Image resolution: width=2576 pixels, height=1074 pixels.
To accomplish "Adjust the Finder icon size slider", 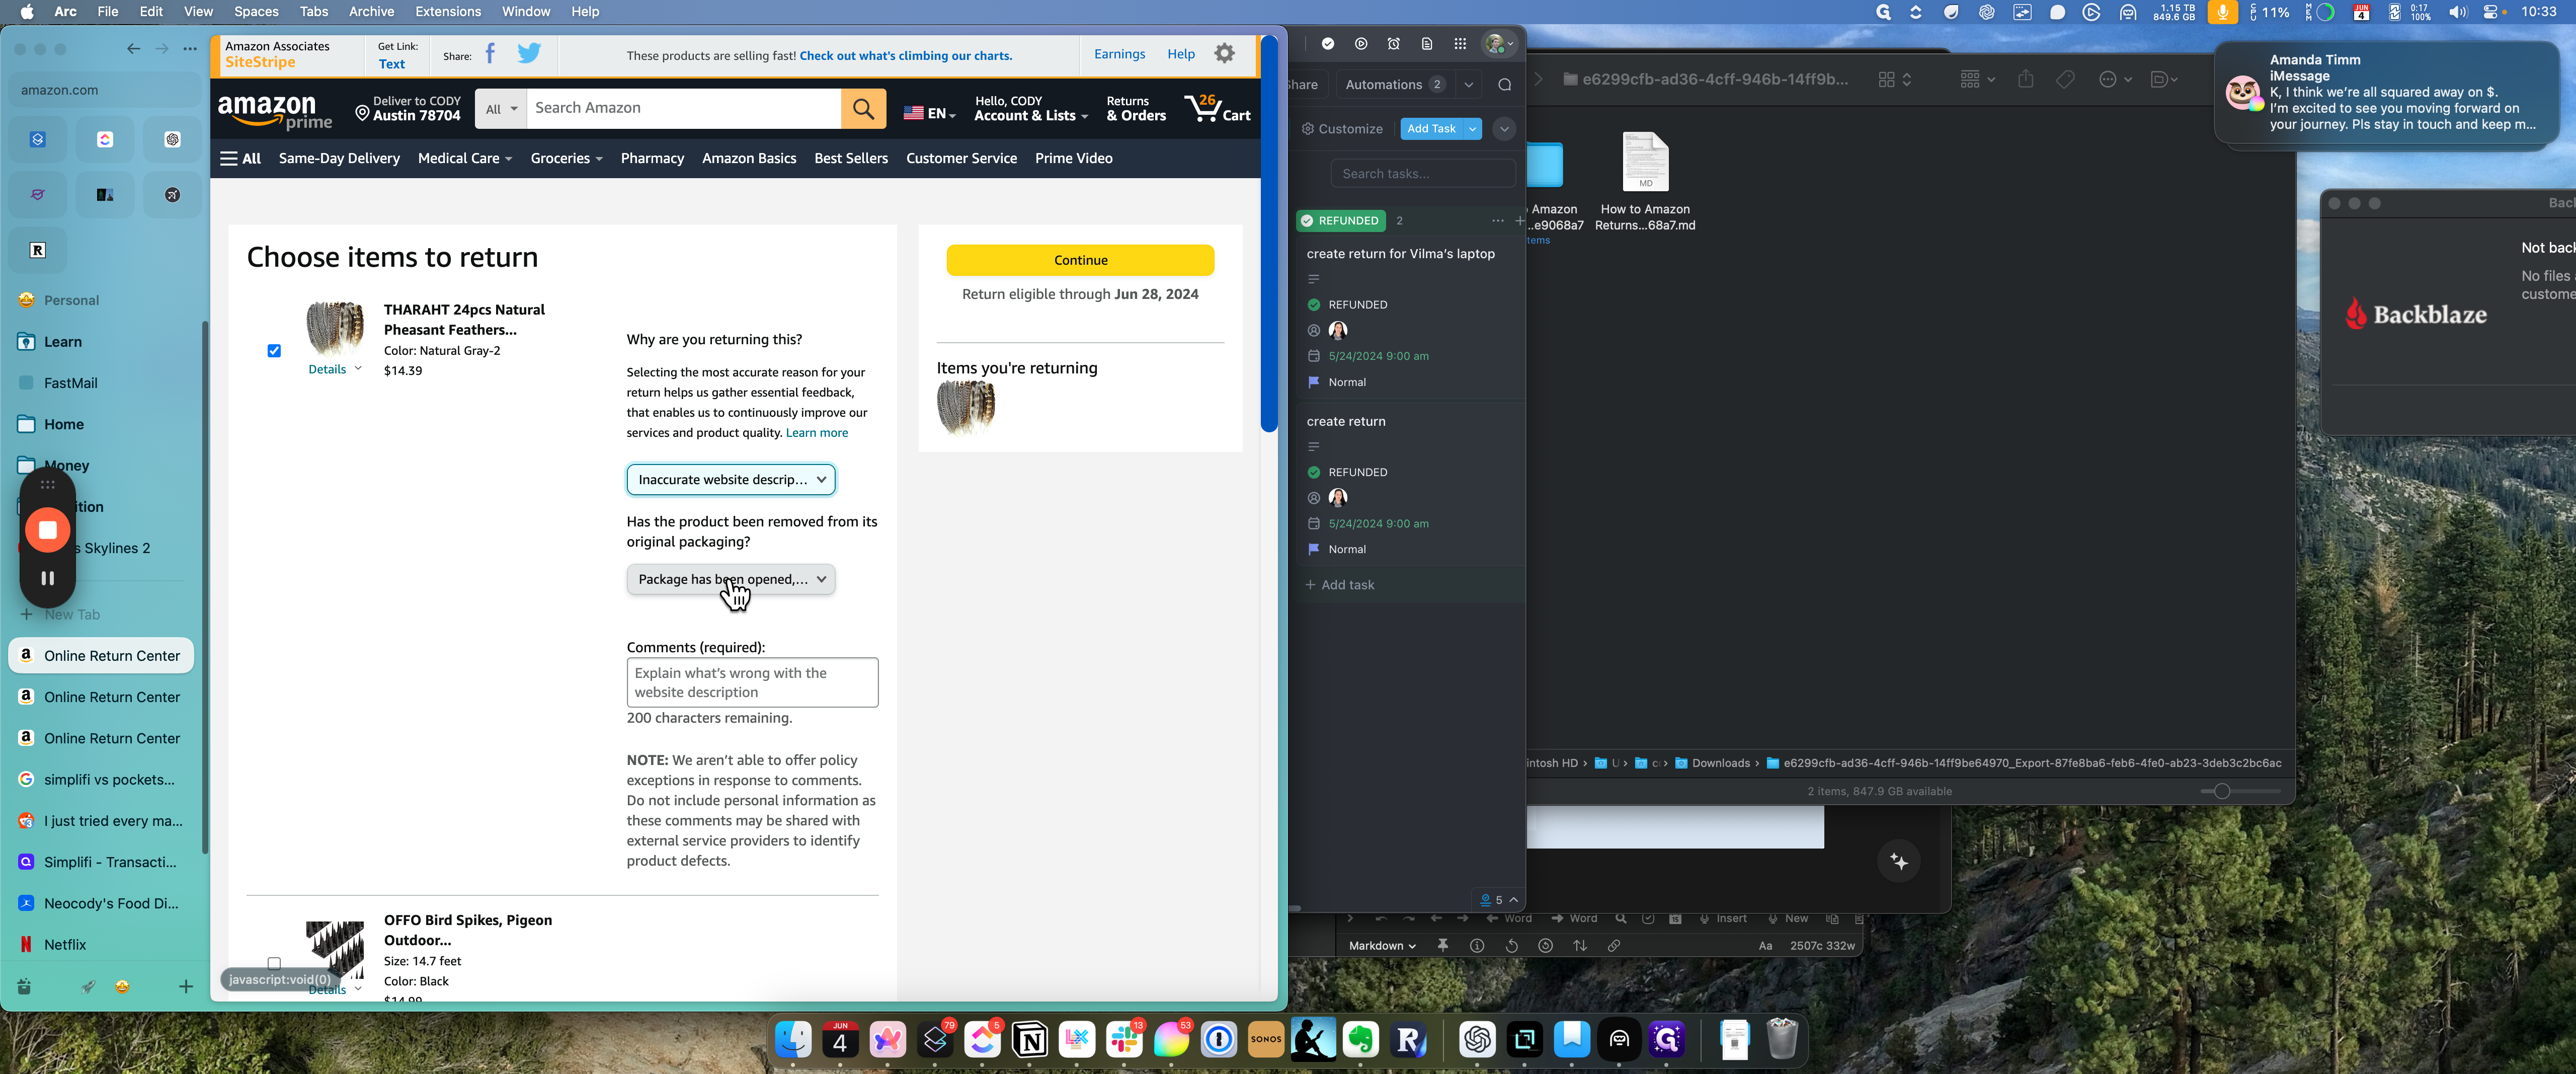I will pyautogui.click(x=2221, y=791).
